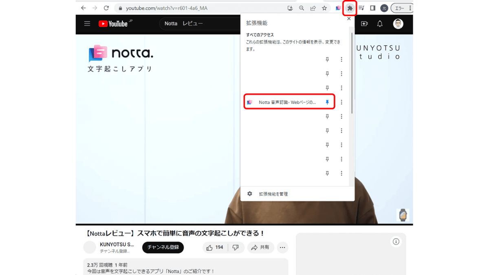
Task: Unpin the Notta extension with blue pin
Action: click(x=327, y=102)
